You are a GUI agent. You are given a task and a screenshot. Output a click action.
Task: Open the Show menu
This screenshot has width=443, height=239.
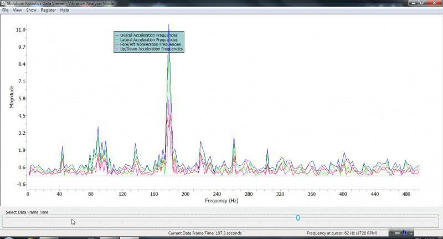point(31,10)
